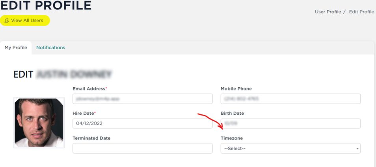Click the Edit Profile breadcrumb text
Image resolution: width=376 pixels, height=167 pixels.
[361, 12]
